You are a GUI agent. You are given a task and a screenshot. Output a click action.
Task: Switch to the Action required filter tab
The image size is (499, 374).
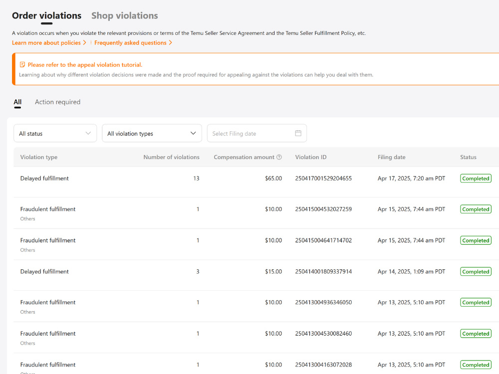pos(57,102)
